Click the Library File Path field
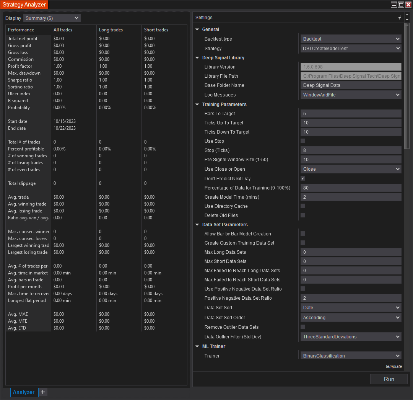413x400 pixels. 351,76
